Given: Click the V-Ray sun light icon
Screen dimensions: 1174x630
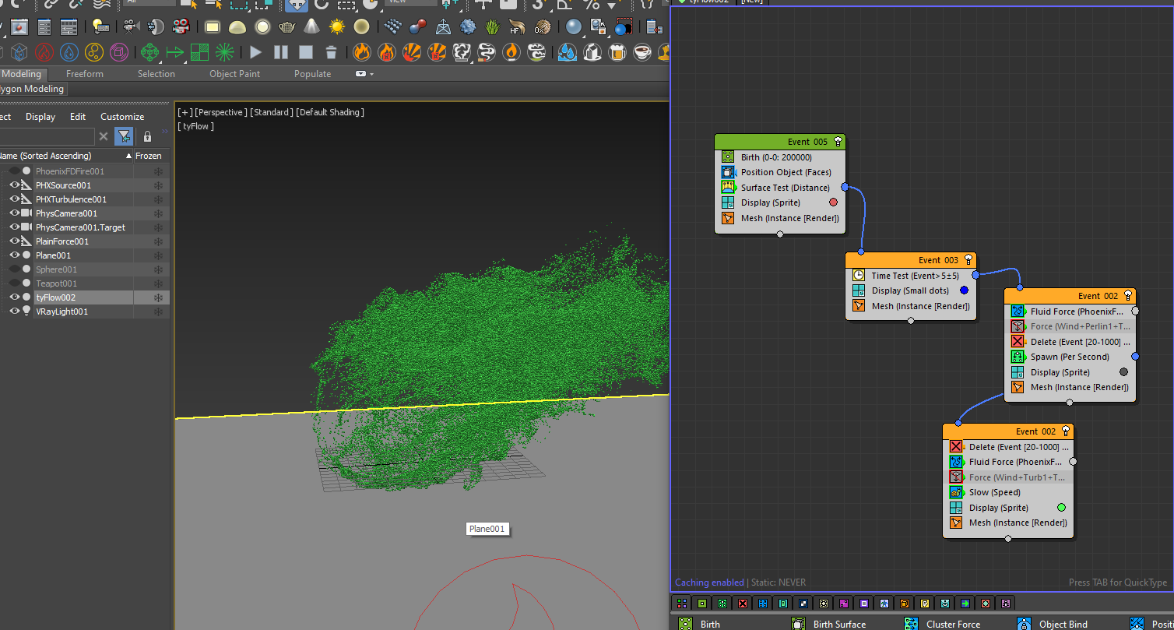Looking at the screenshot, I should click(x=337, y=27).
